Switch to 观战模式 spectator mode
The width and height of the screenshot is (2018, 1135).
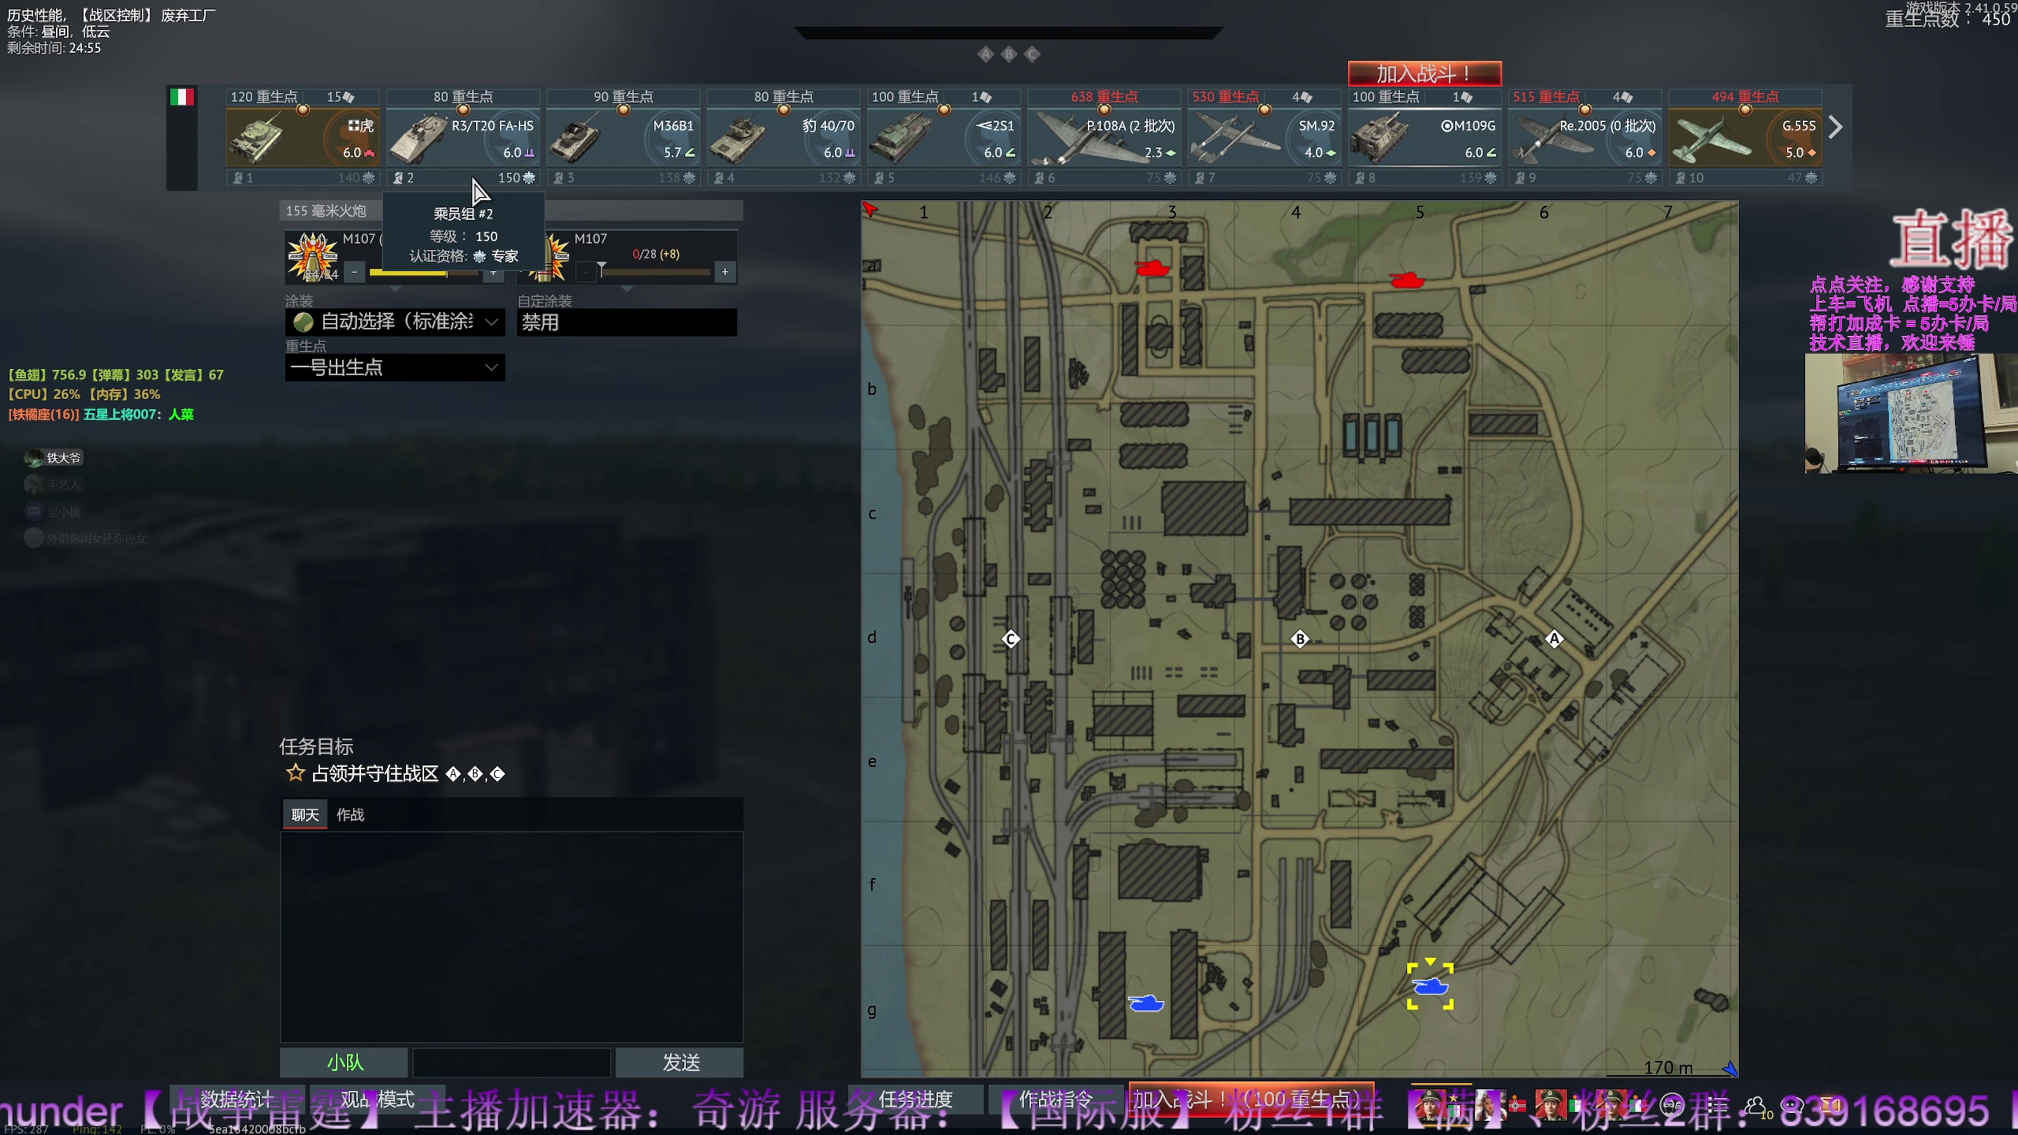377,1099
